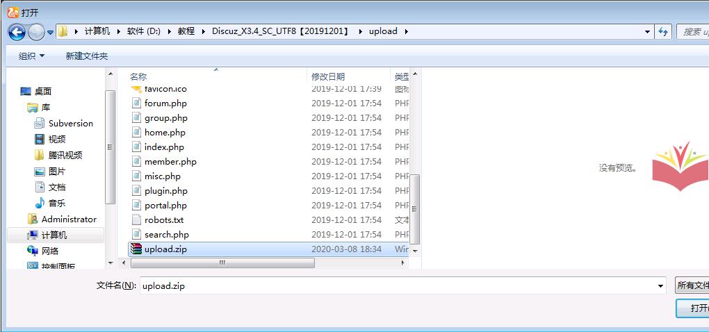The width and height of the screenshot is (709, 332).
Task: Click file list scroll-down arrow
Action: click(415, 251)
